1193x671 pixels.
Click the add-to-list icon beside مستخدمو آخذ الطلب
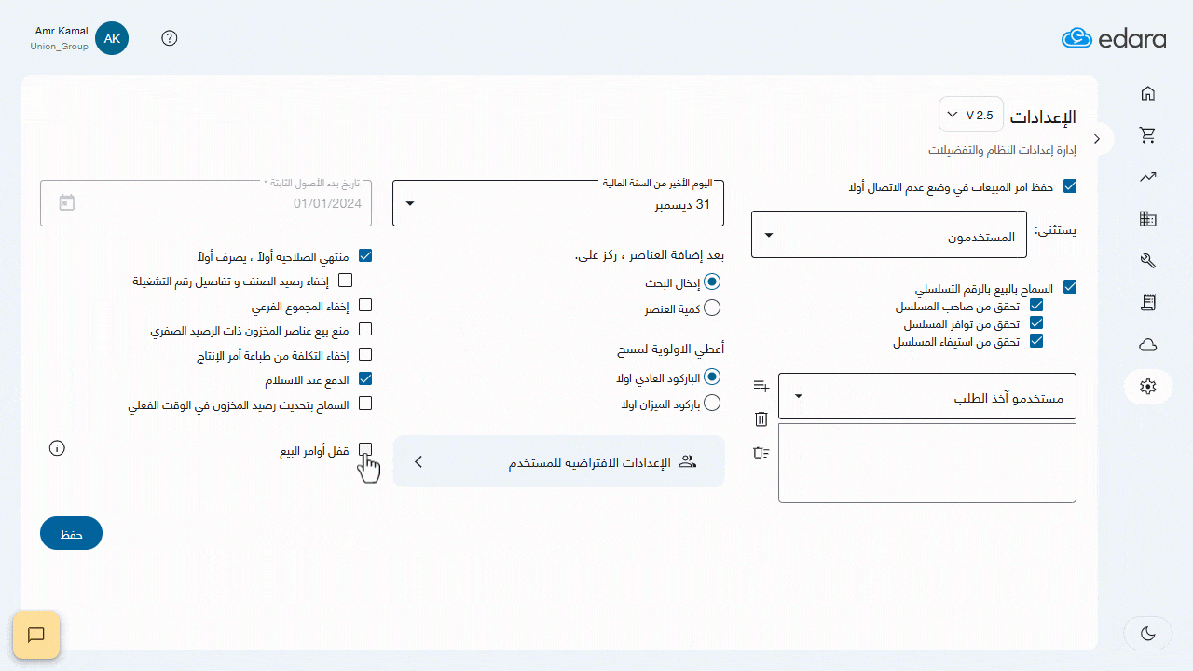[x=761, y=385]
